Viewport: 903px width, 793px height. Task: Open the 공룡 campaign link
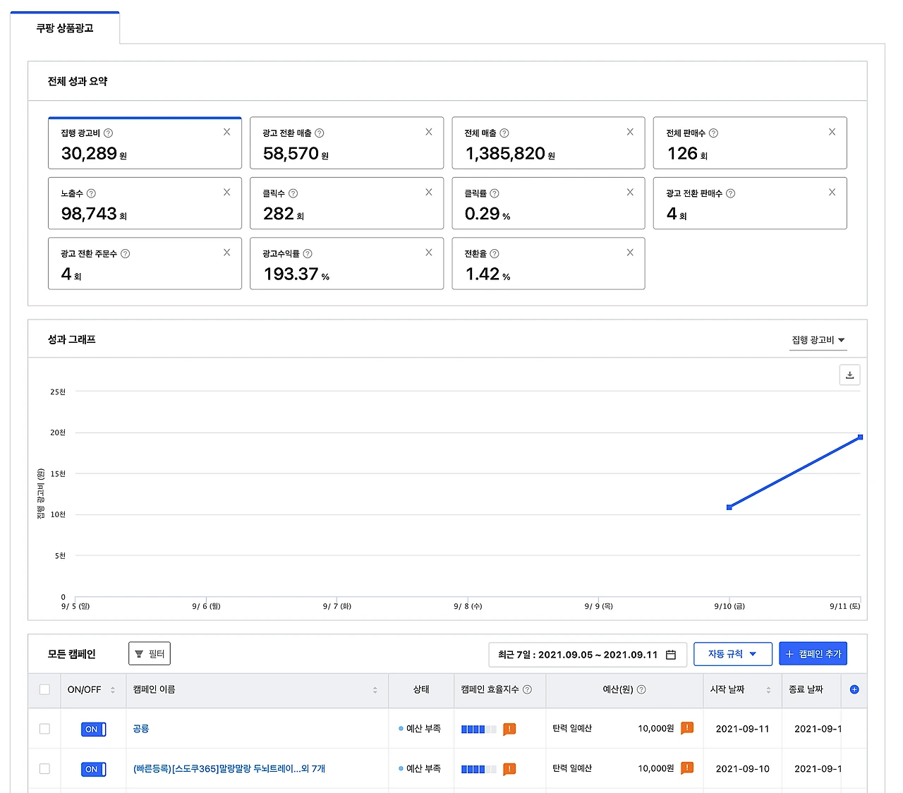[x=141, y=729]
